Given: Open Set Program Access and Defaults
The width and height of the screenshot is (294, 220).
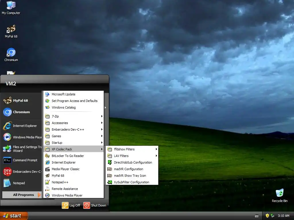Looking at the screenshot, I should point(73,101).
